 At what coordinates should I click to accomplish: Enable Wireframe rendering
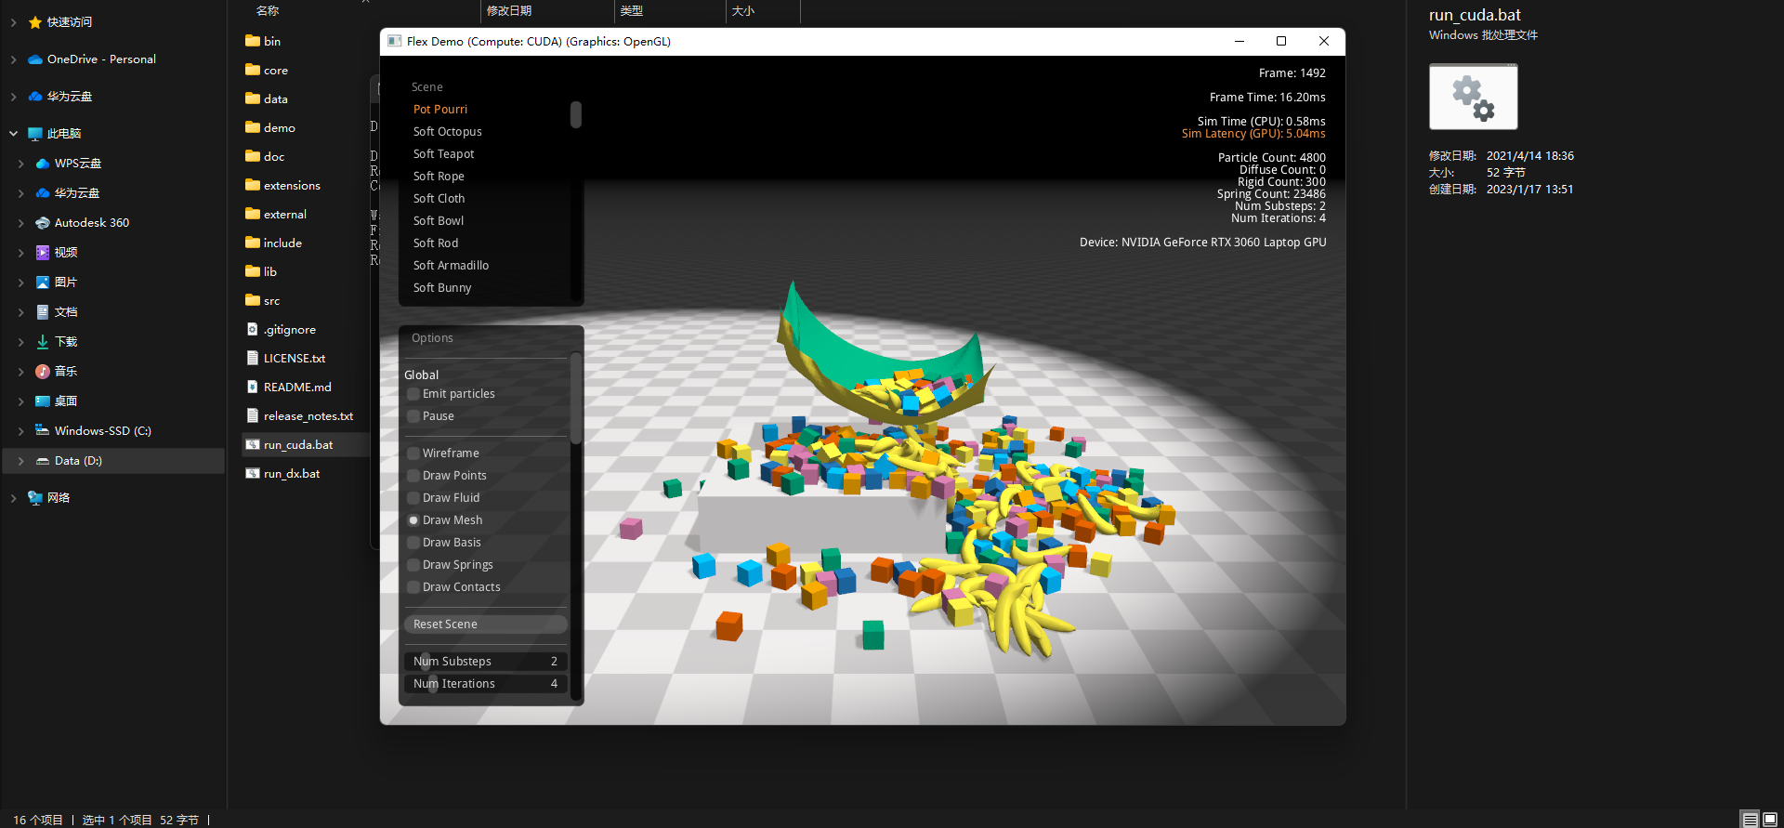(413, 453)
